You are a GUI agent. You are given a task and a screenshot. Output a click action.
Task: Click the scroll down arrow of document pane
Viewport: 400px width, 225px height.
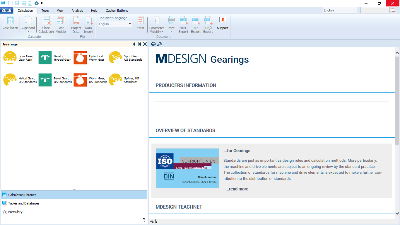[397, 214]
